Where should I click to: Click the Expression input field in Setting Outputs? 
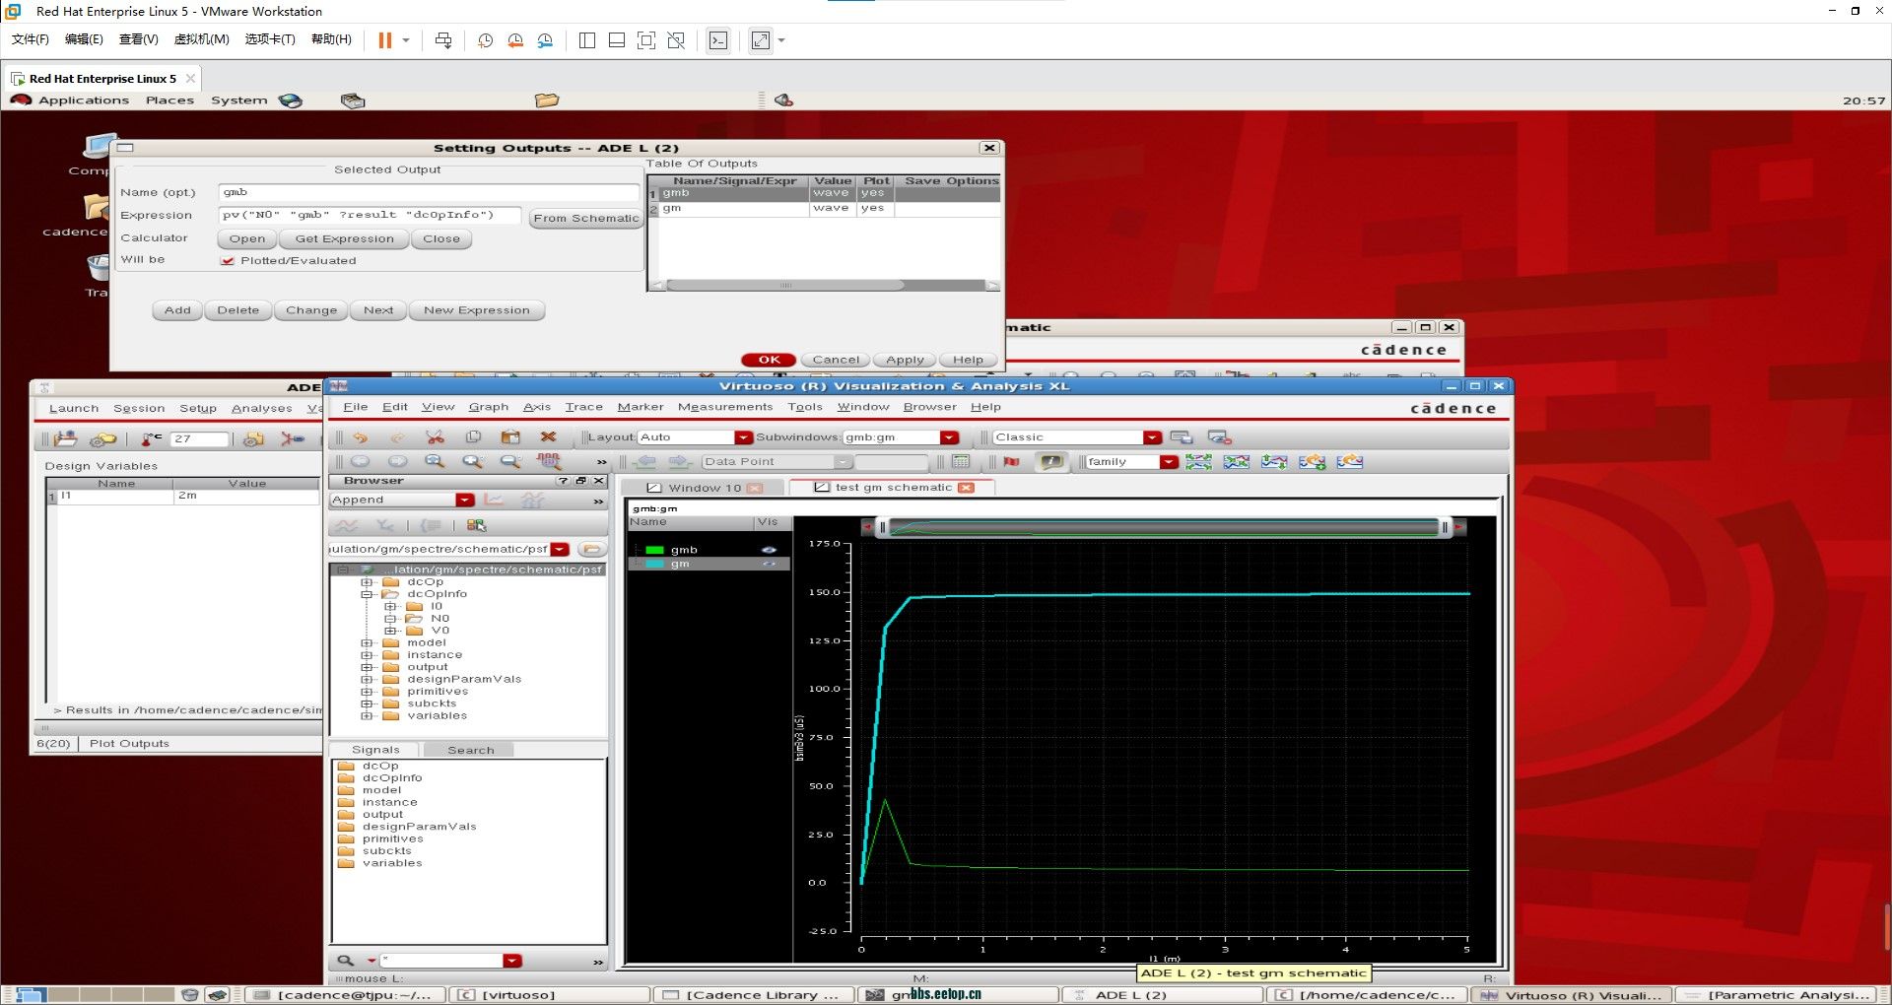pyautogui.click(x=371, y=215)
